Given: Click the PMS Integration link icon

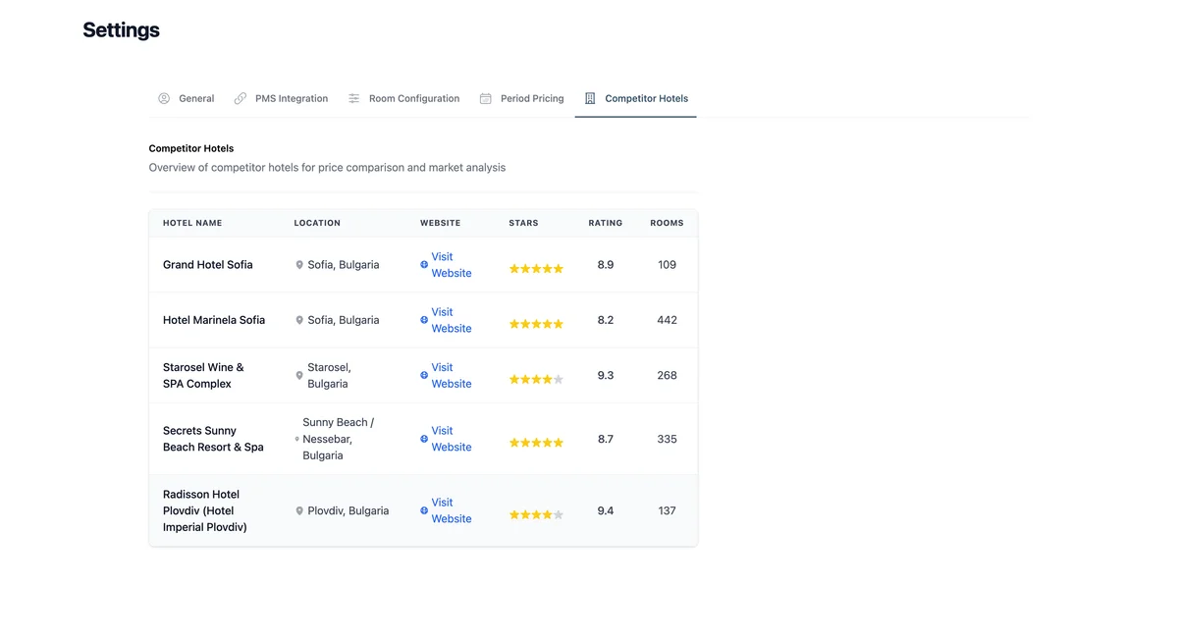Looking at the screenshot, I should pyautogui.click(x=241, y=98).
